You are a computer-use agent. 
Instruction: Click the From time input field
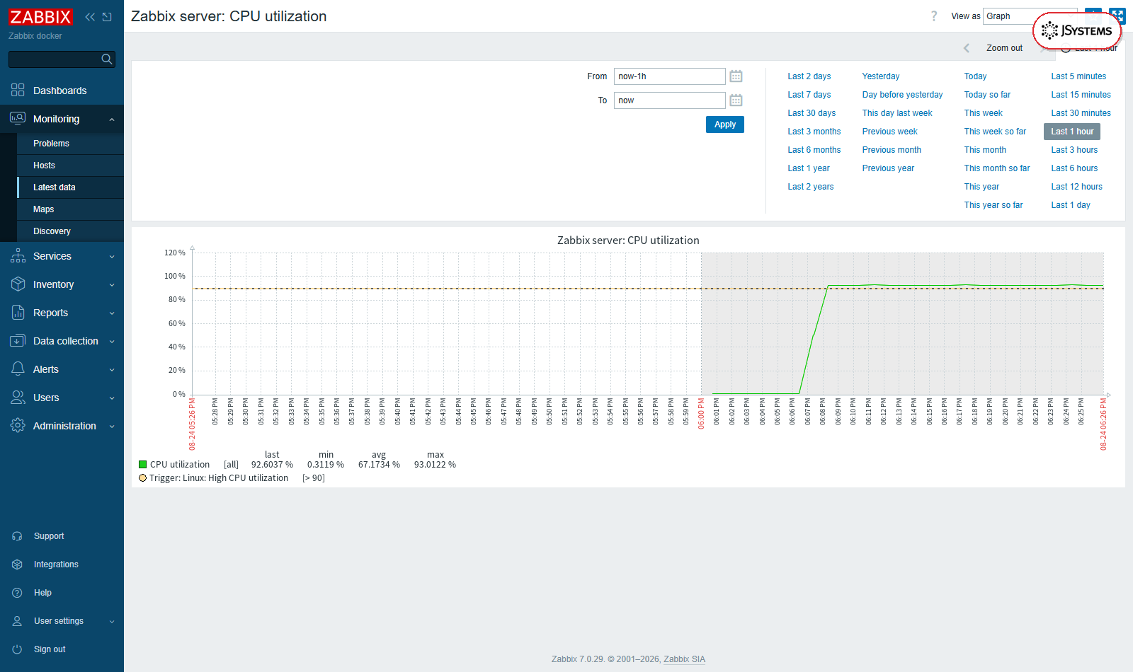pyautogui.click(x=669, y=76)
